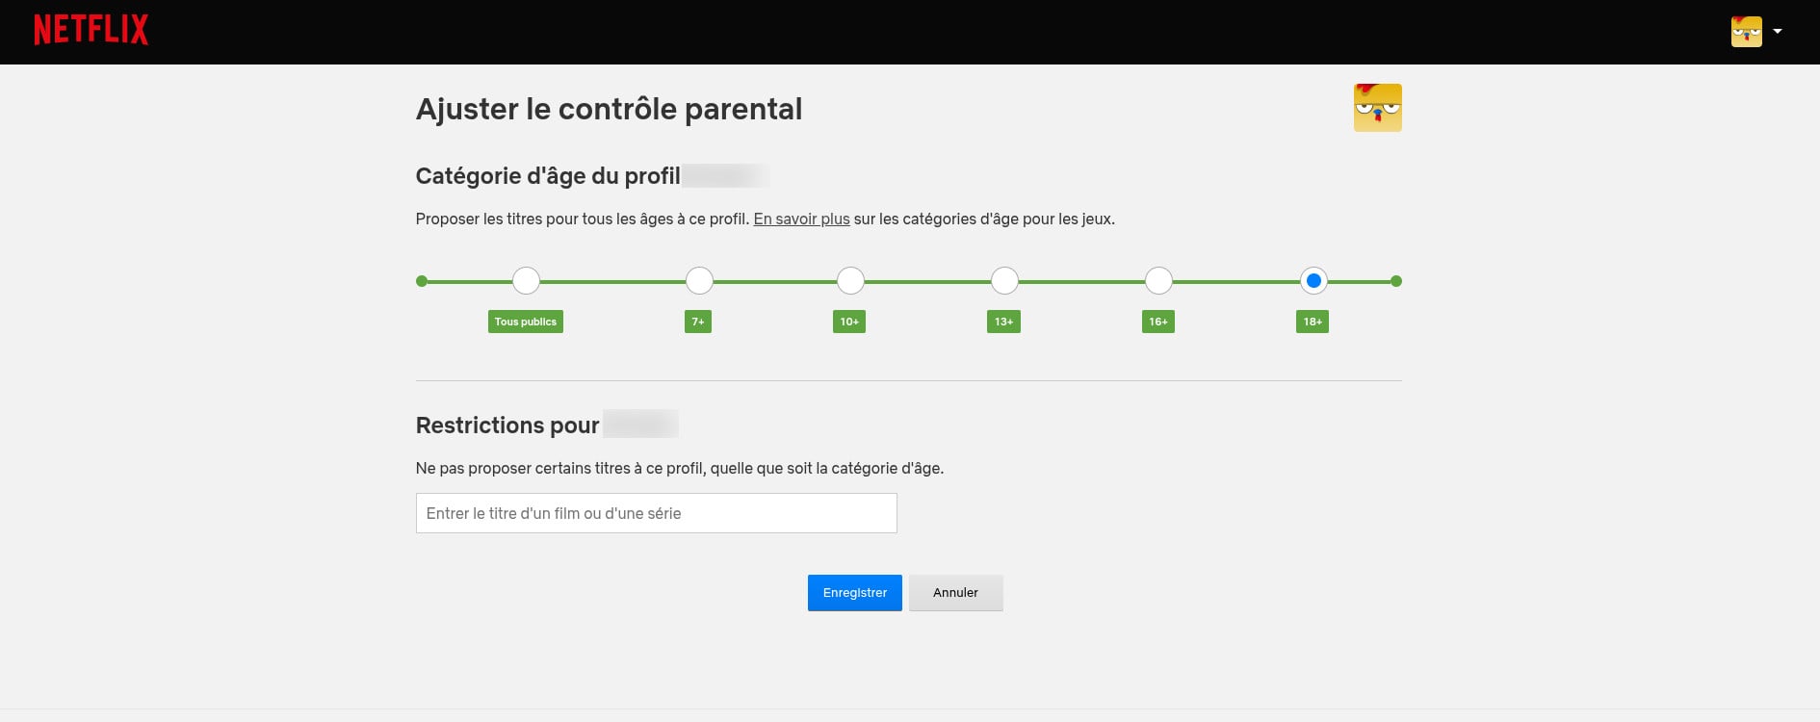Click the movie or series title input field

point(656,513)
